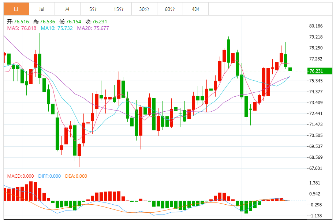This screenshot has height=220, width=336.
Task: Open the 15分 timeframe tab
Action: [x=119, y=9]
